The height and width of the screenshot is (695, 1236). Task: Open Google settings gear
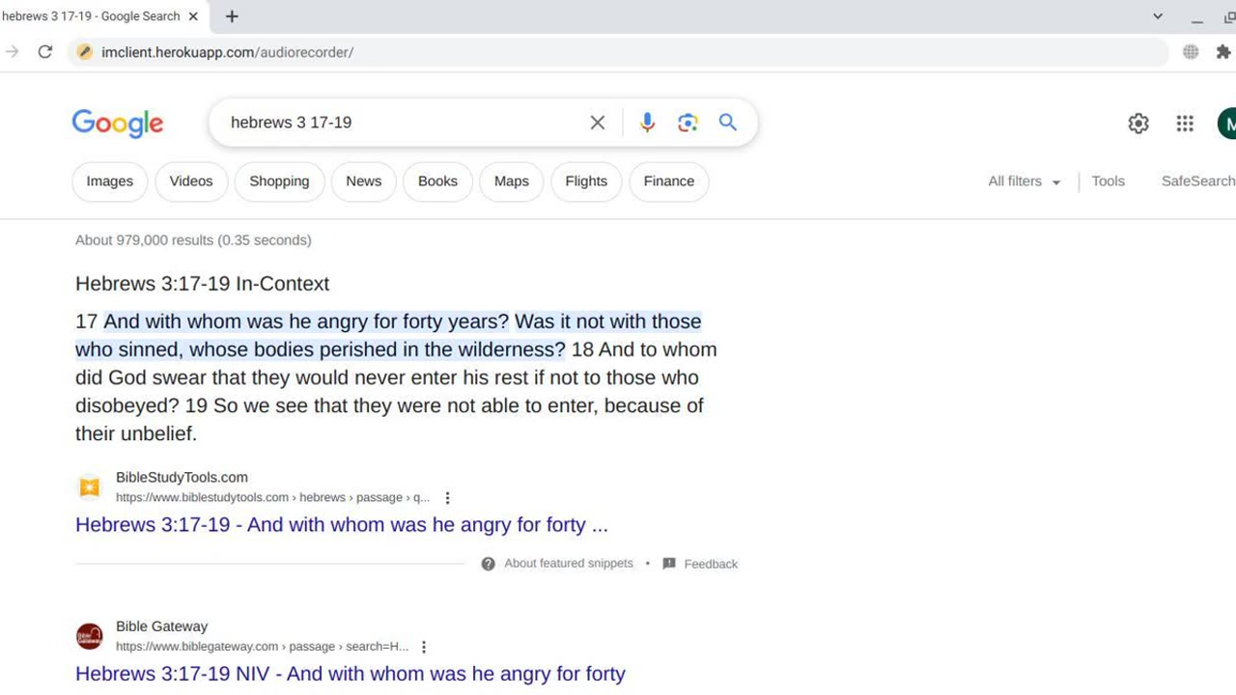pos(1138,123)
